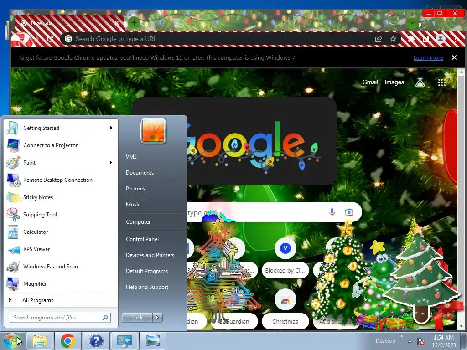
Task: Launch Sticky Notes
Action: 61,197
